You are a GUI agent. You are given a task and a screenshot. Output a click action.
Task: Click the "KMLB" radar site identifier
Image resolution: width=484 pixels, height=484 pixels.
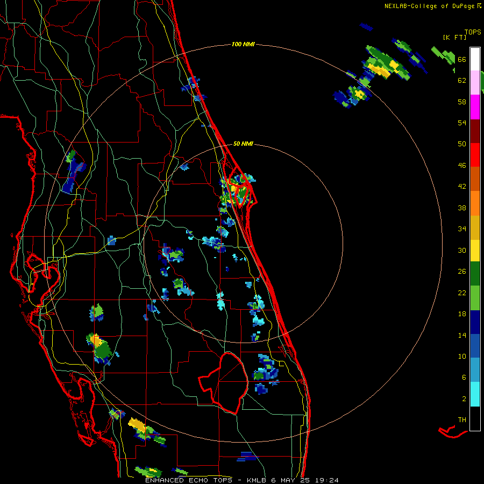[257, 480]
